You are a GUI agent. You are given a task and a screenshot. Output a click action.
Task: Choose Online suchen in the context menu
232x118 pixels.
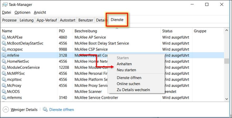128,84
